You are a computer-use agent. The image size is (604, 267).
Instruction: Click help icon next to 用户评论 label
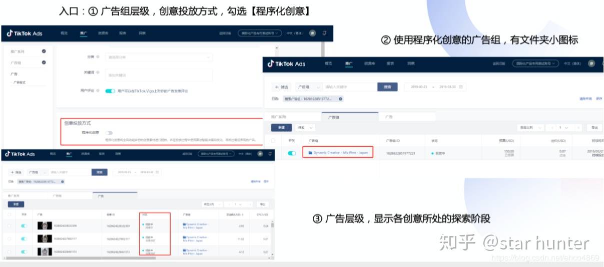(98, 91)
